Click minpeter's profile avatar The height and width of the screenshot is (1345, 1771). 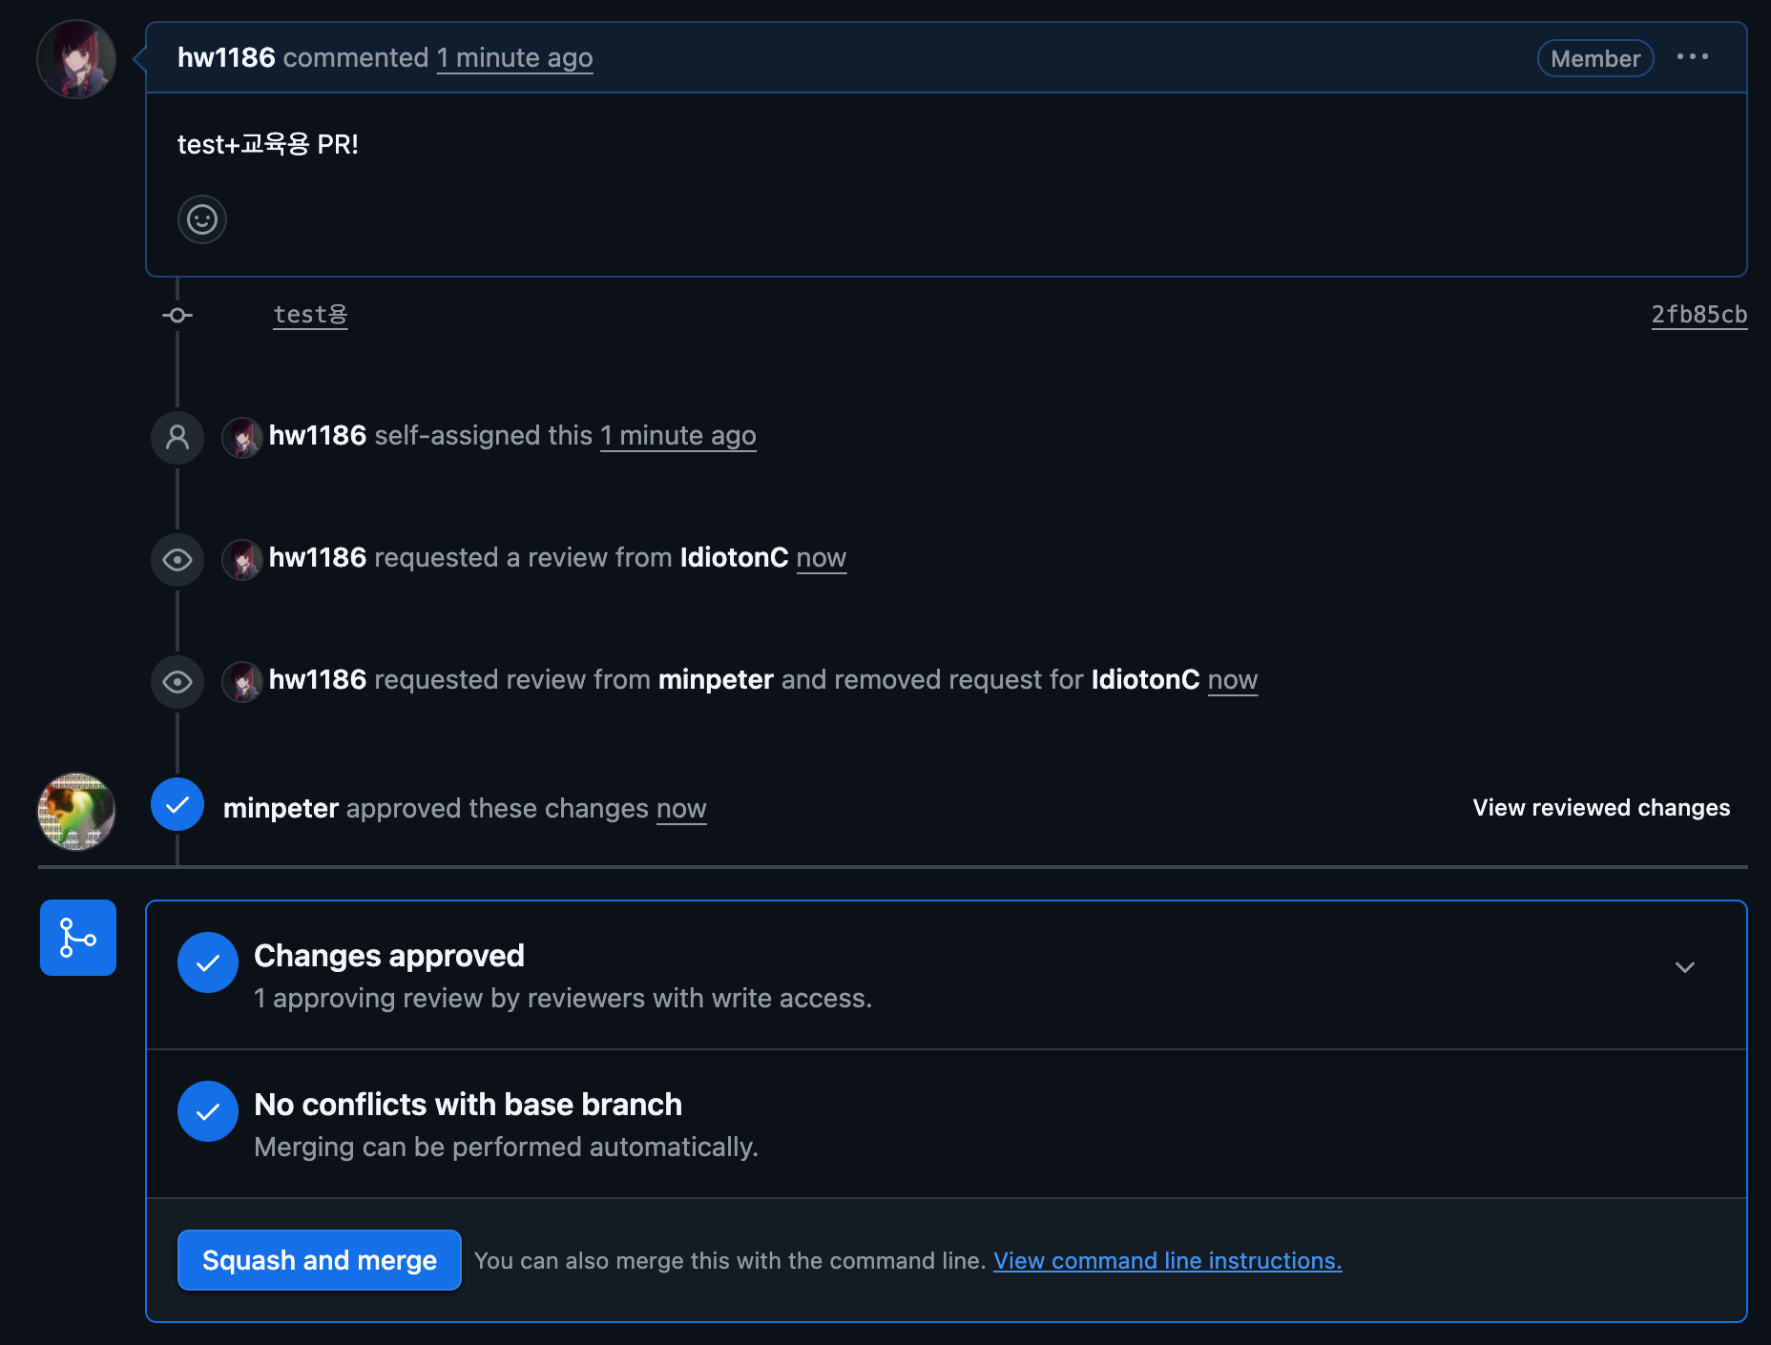pyautogui.click(x=76, y=812)
